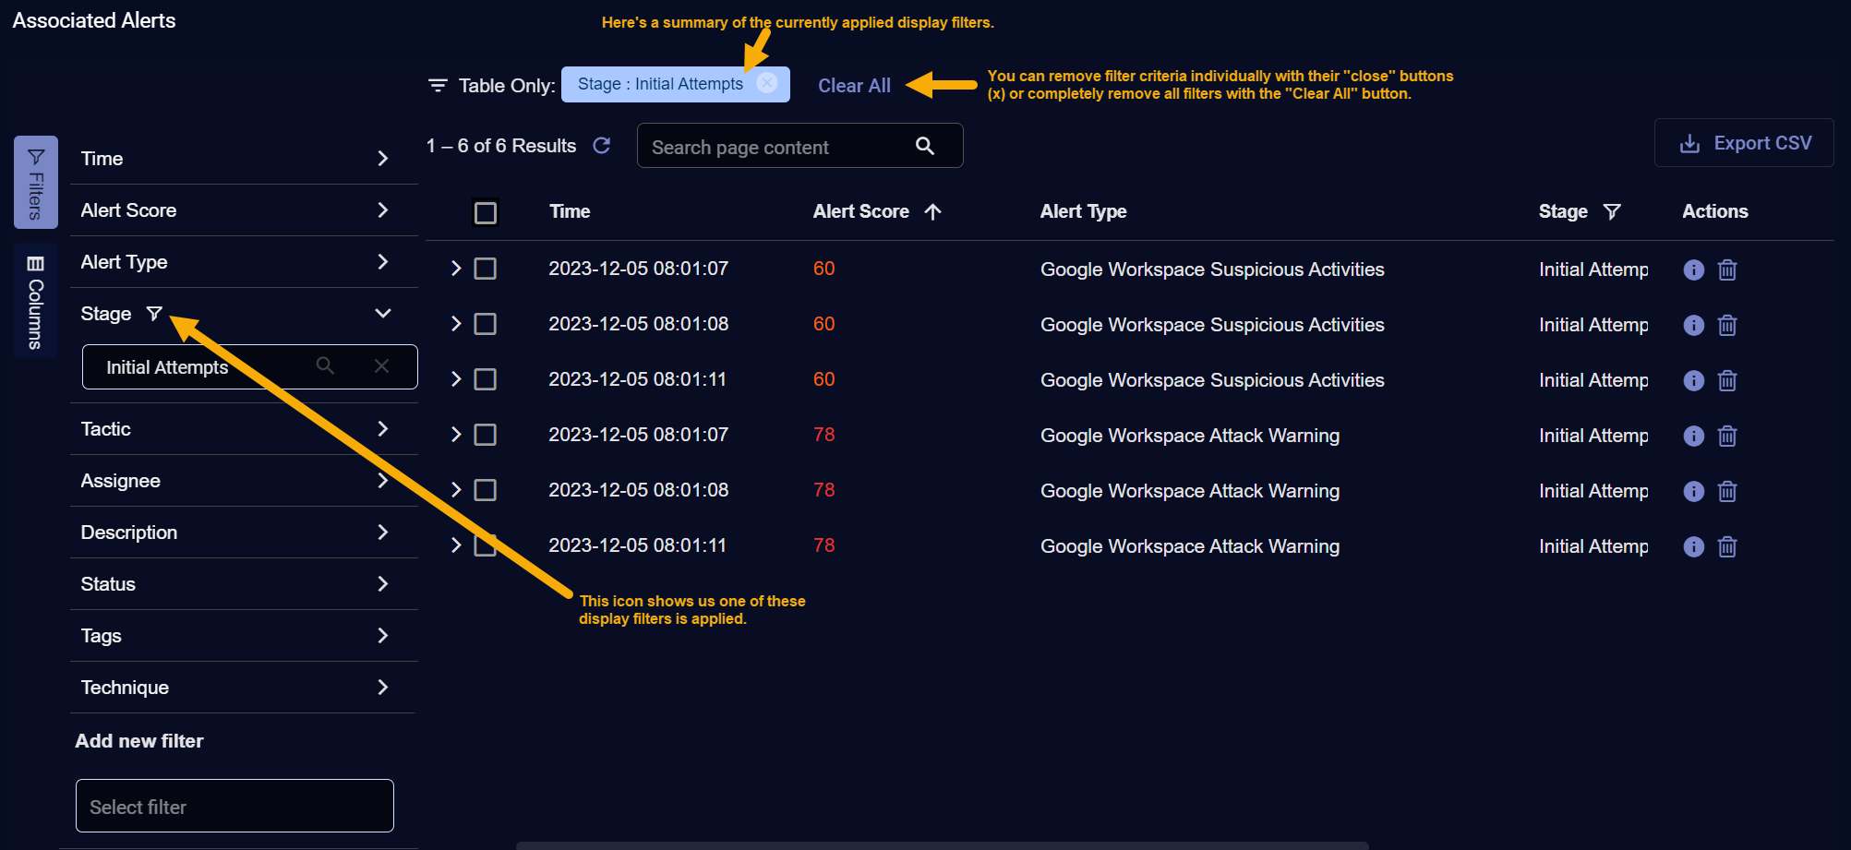Export results with Export CSV button
This screenshot has height=850, width=1851.
(x=1744, y=143)
